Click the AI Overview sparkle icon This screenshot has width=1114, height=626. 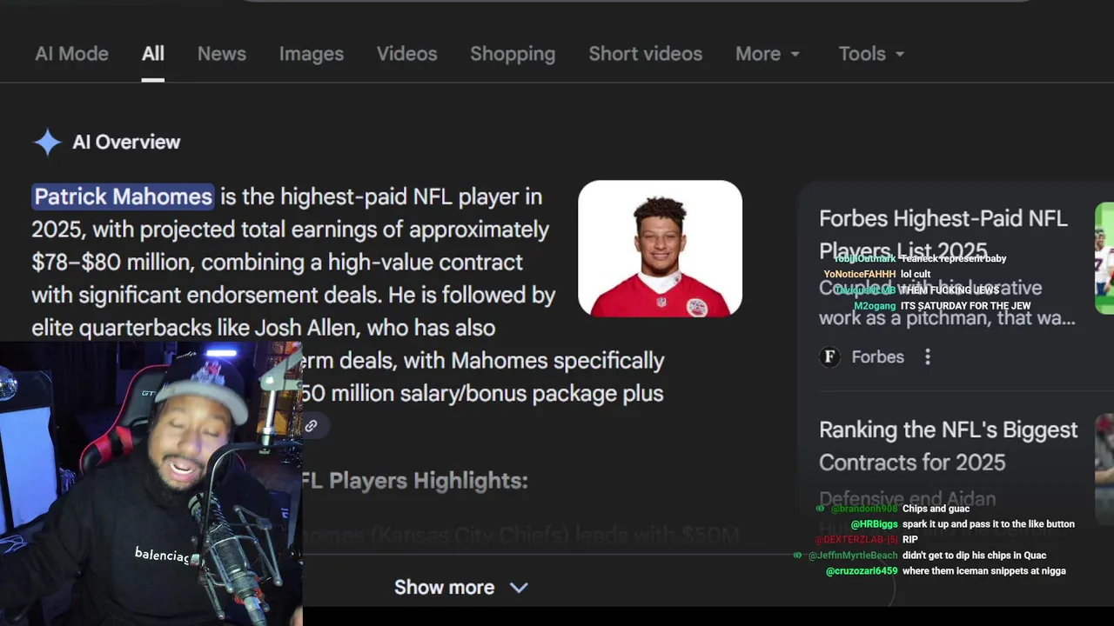[x=48, y=142]
